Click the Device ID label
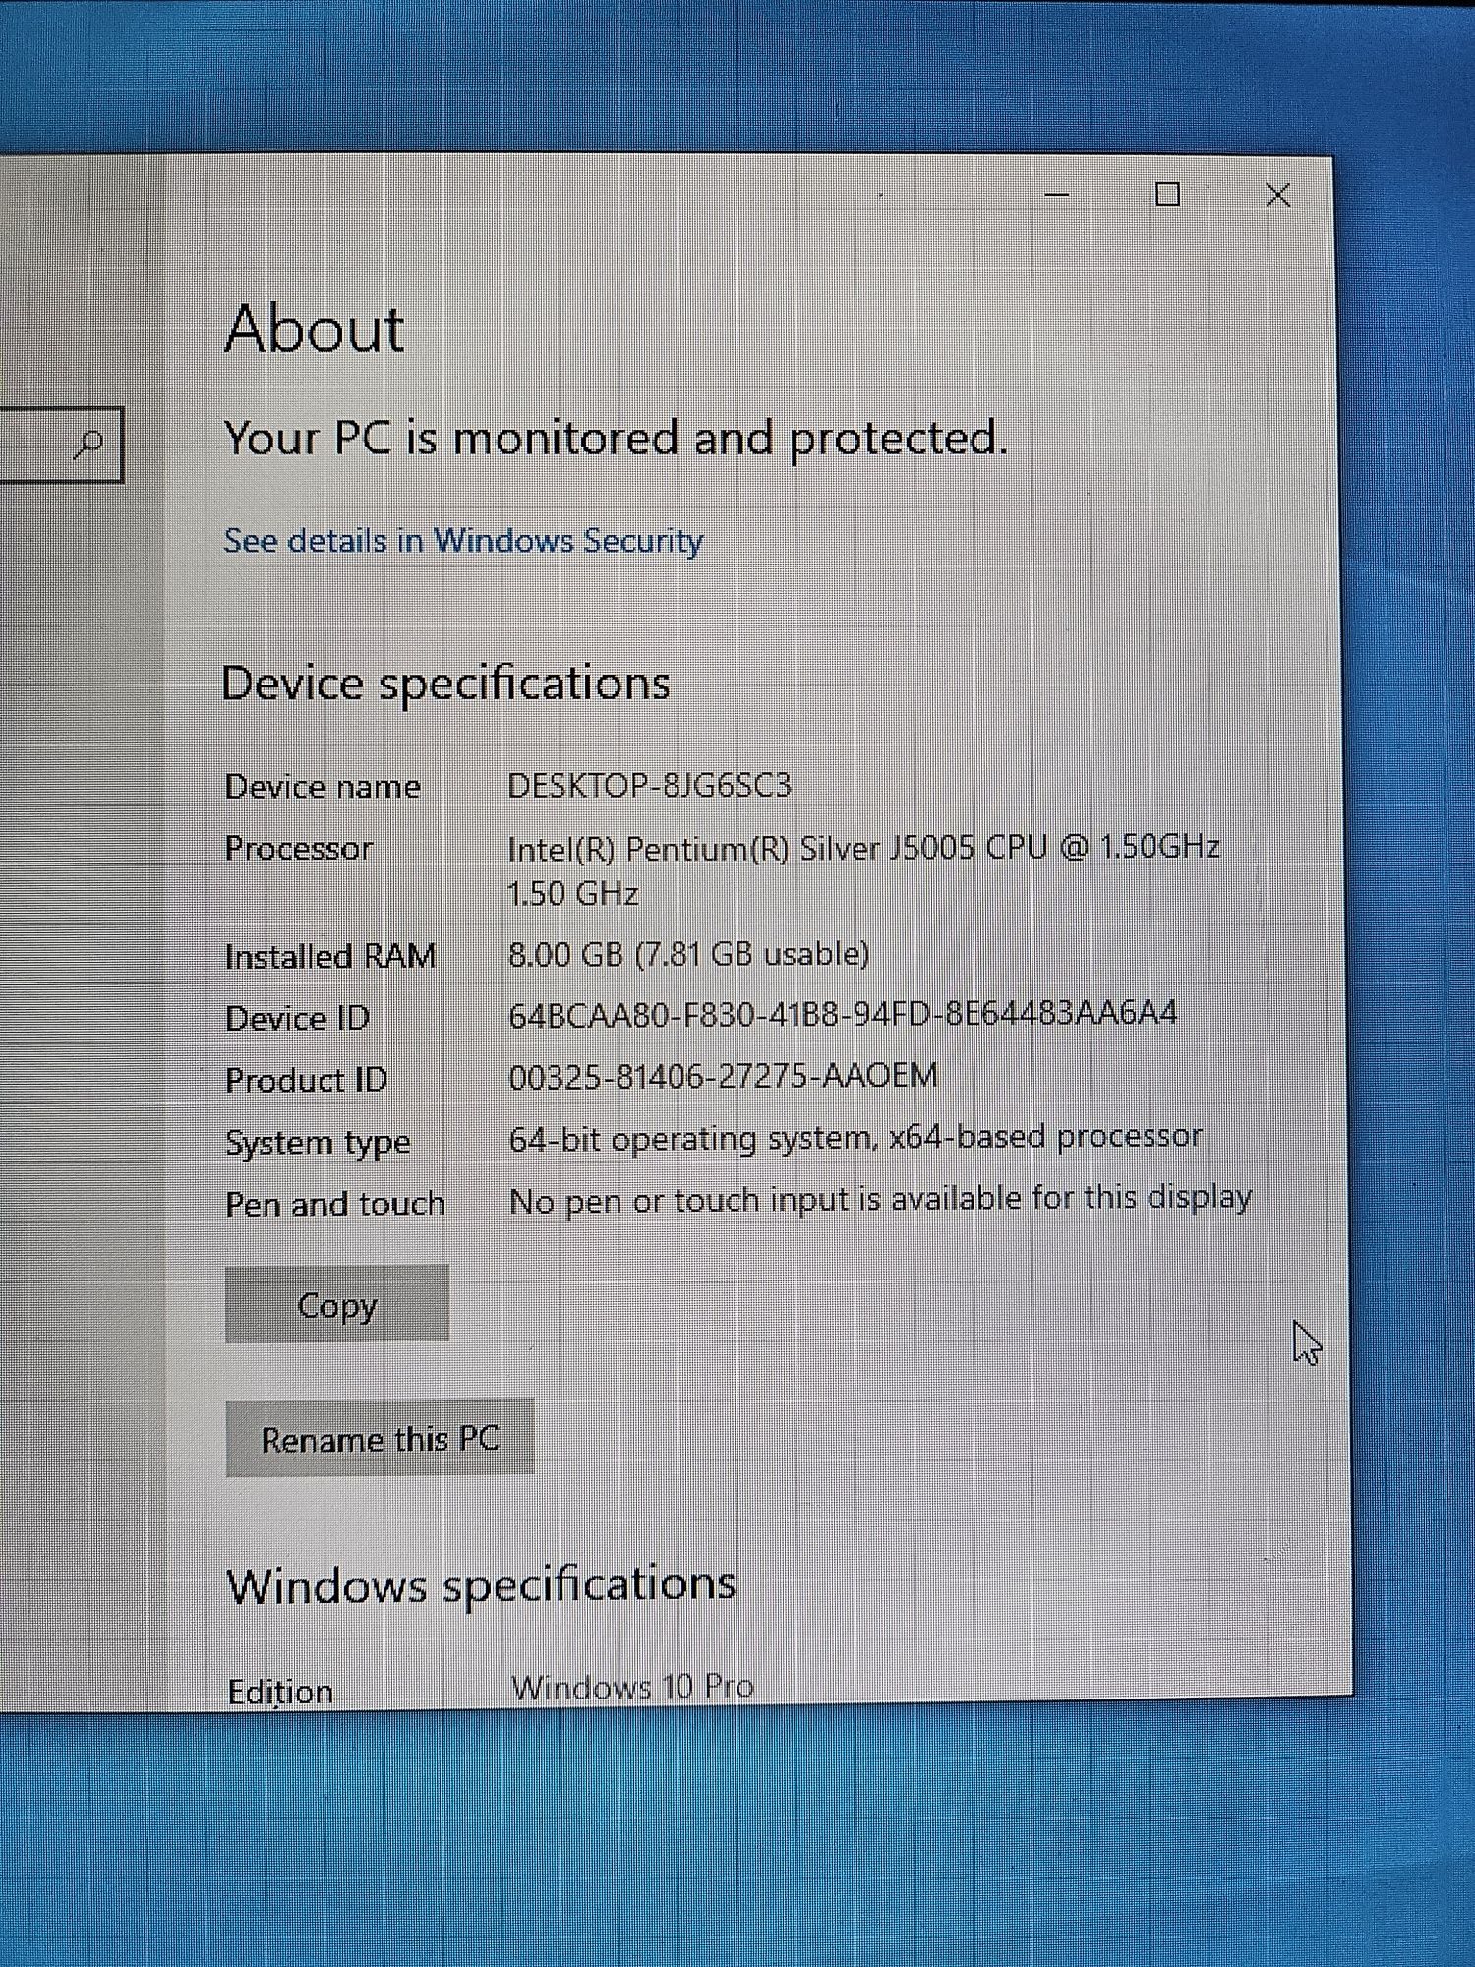Image resolution: width=1475 pixels, height=1967 pixels. click(x=297, y=1018)
